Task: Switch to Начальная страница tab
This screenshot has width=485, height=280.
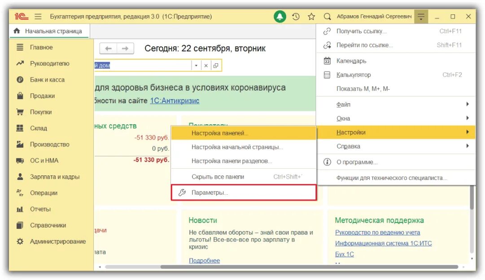Action: click(49, 31)
